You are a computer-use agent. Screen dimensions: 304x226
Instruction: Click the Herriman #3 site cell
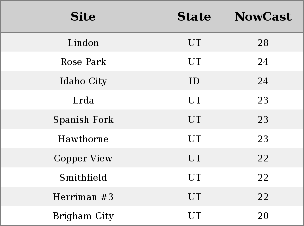coord(83,197)
